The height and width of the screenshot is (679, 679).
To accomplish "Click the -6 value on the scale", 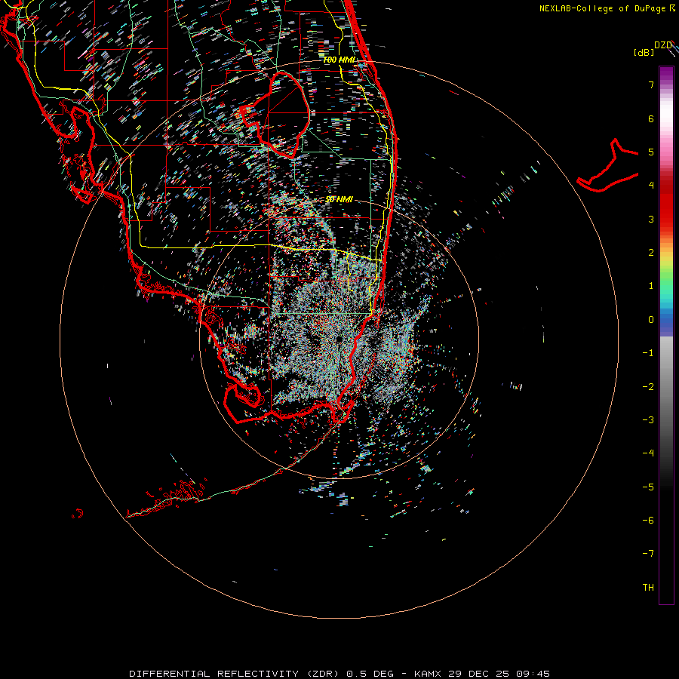I will coord(648,521).
